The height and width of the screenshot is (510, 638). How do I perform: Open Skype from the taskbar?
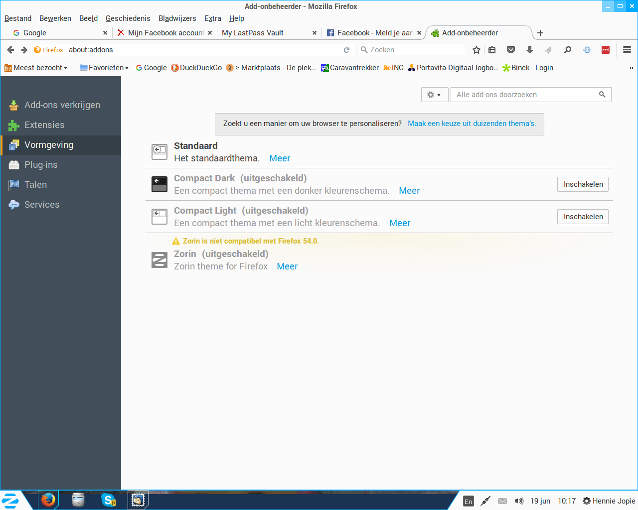pyautogui.click(x=108, y=500)
